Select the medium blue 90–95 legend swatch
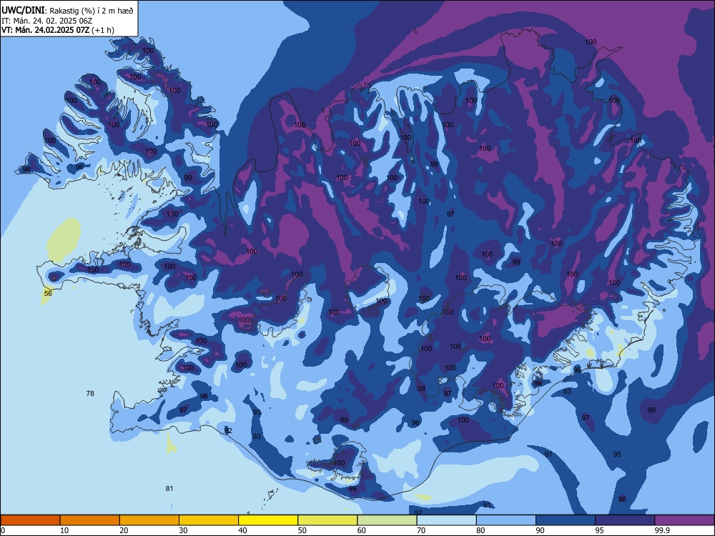This screenshot has height=536, width=715. (x=566, y=520)
